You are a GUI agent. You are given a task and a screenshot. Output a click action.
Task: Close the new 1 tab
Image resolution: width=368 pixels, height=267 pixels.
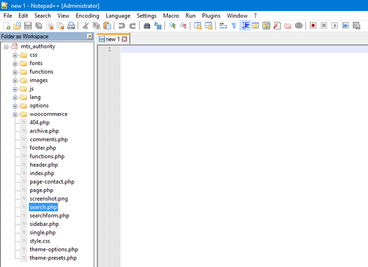pos(125,39)
